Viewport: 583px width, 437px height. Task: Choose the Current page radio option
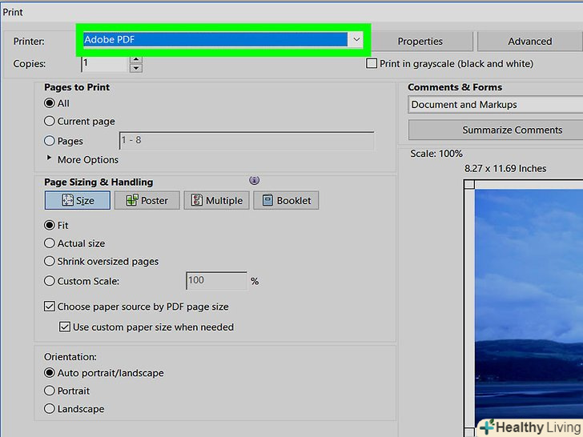click(50, 121)
